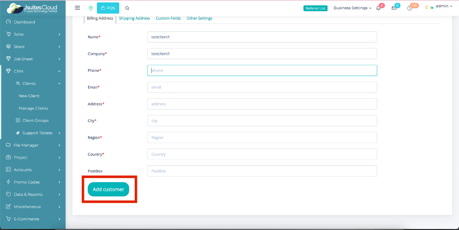Go to Manage Clients in the sidebar

pyautogui.click(x=33, y=108)
